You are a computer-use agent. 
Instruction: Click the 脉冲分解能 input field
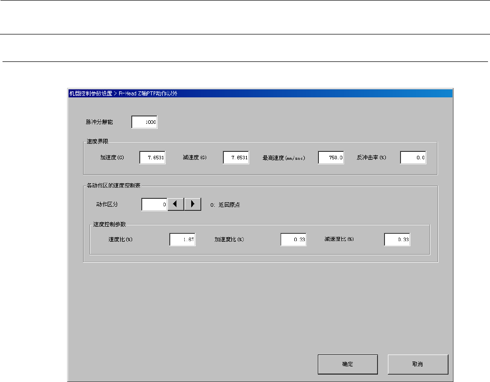pos(145,122)
